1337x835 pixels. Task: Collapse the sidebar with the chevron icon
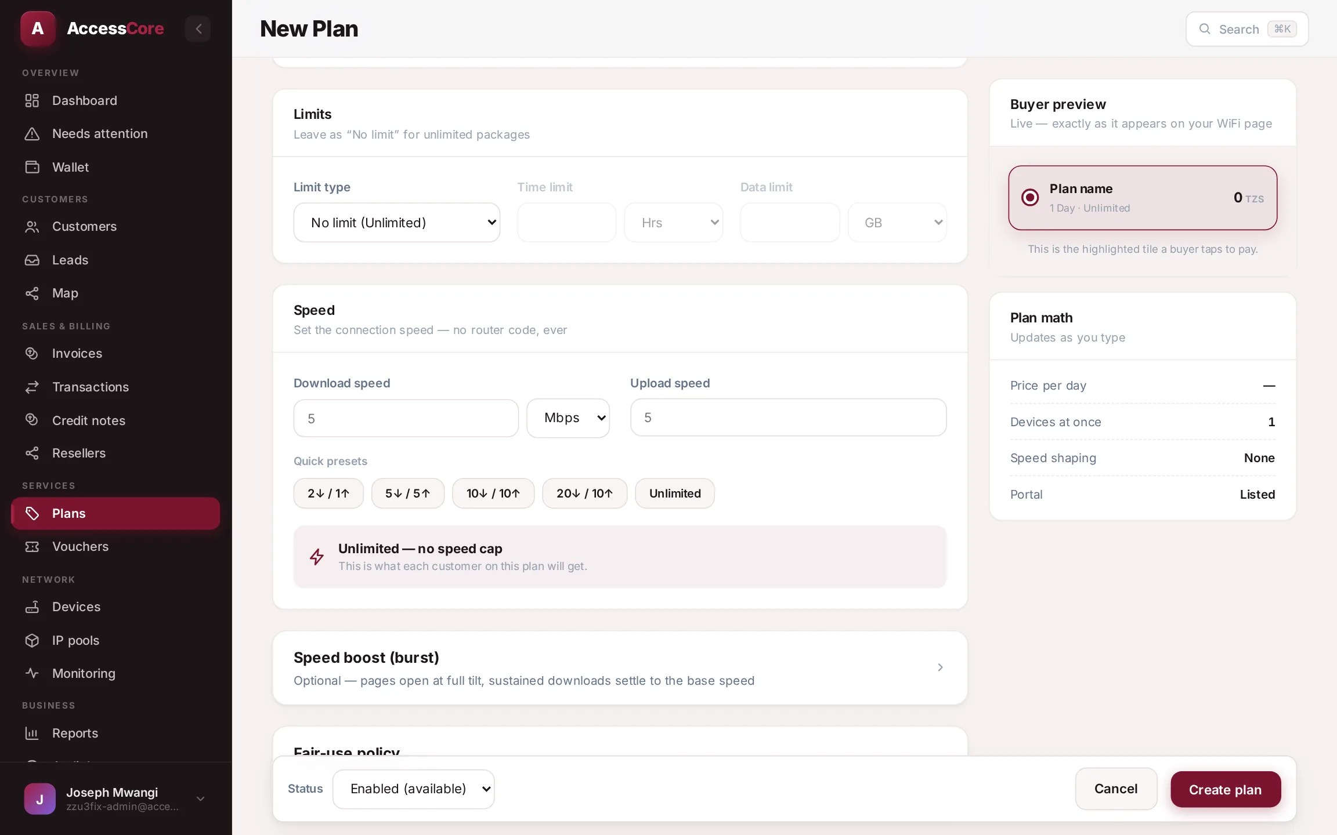tap(198, 28)
